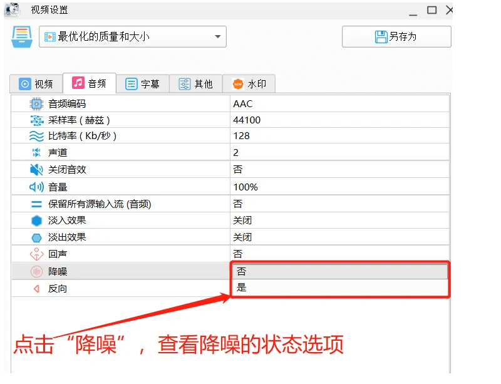Screen dimensions: 501x384
Task: Click the audio channels icon
Action: tap(36, 152)
